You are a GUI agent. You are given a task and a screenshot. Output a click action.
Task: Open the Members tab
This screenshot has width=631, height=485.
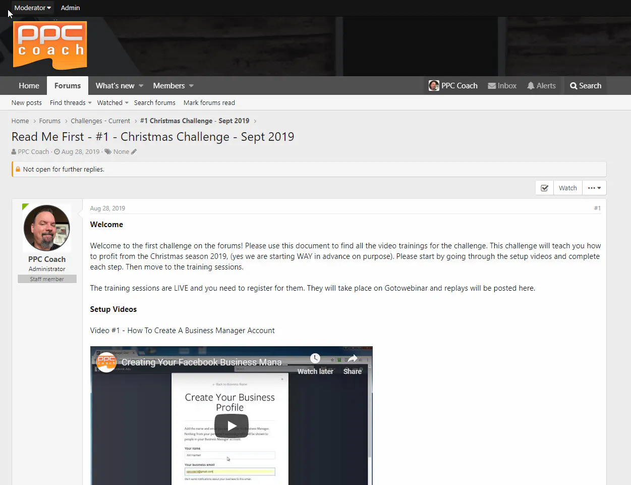[169, 86]
